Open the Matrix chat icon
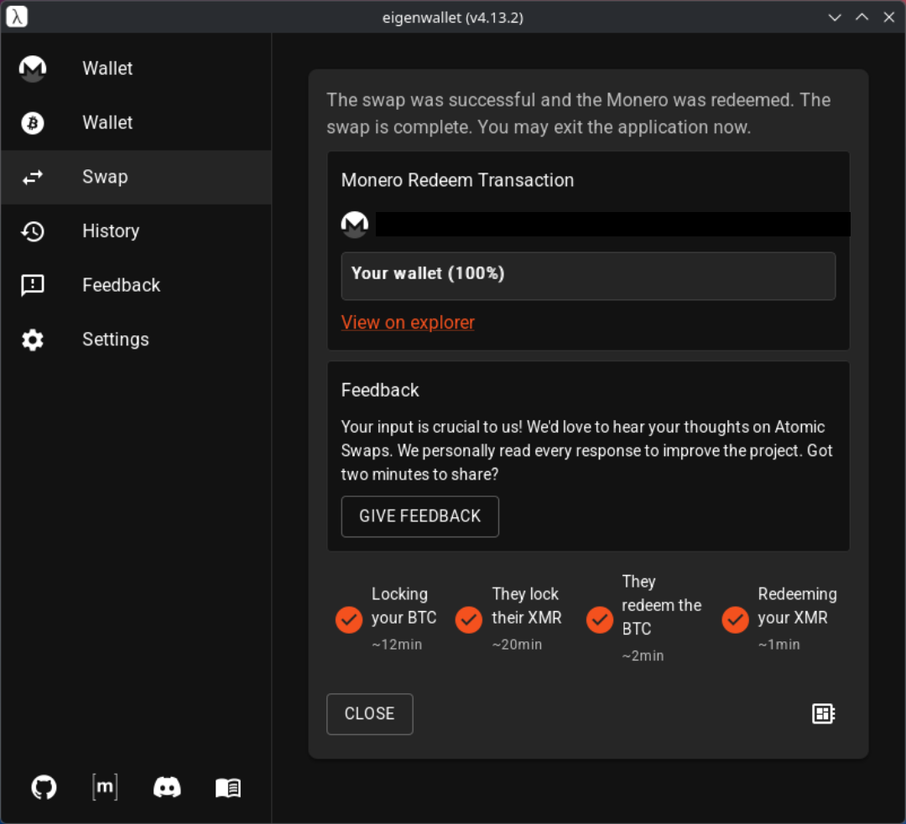The width and height of the screenshot is (906, 824). [x=105, y=787]
